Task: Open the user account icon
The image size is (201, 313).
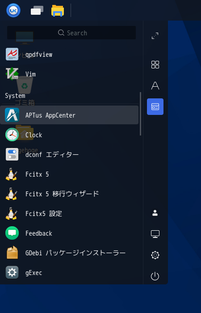Action: tap(155, 213)
